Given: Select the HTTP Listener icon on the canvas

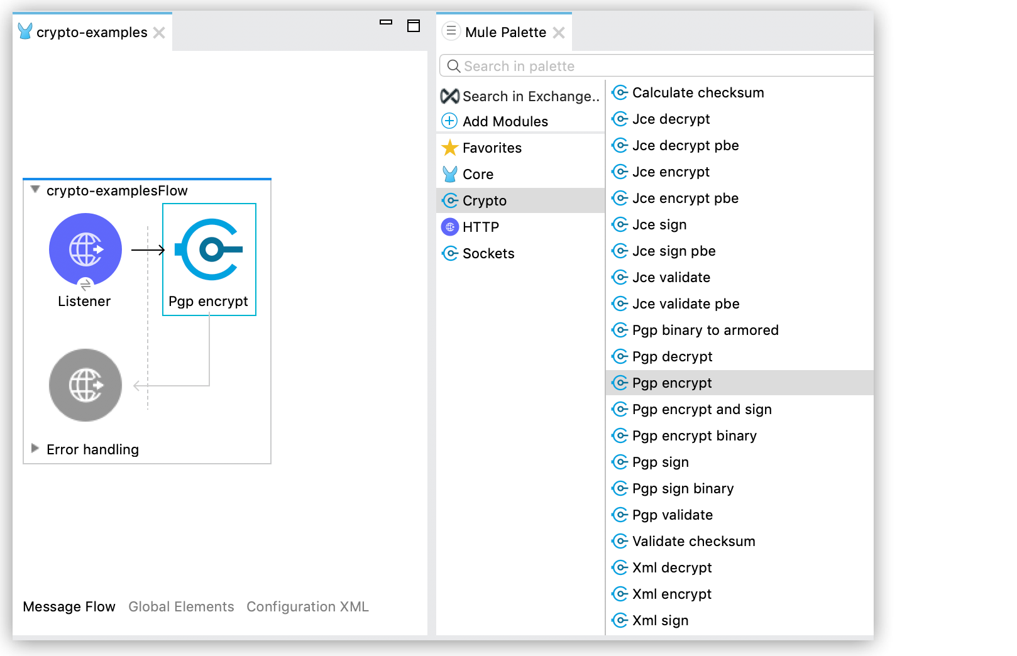Looking at the screenshot, I should (85, 249).
